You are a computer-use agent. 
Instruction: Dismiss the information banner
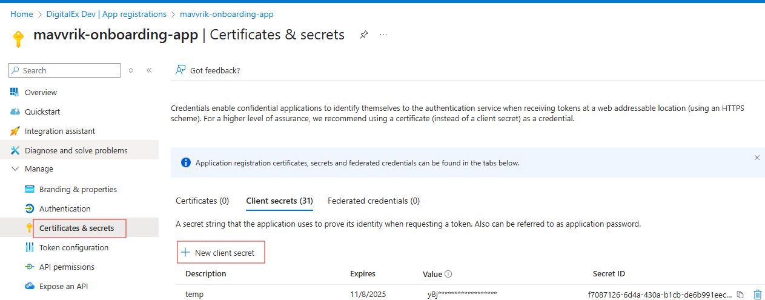pyautogui.click(x=757, y=158)
